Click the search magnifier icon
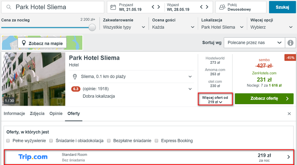Screen dimensions: 297x165 tap(9, 7)
